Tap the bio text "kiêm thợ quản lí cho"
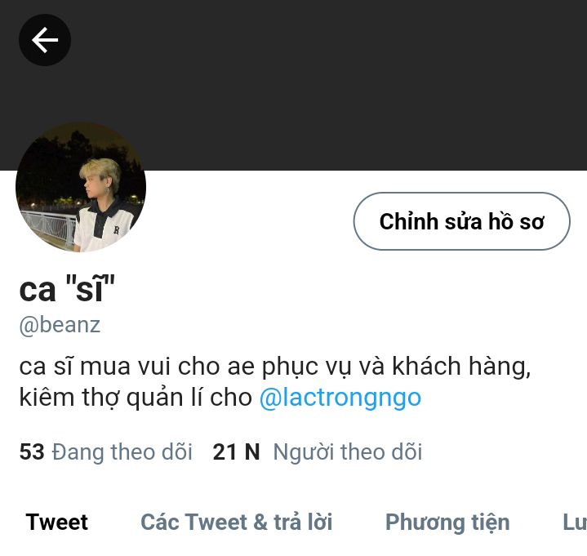The height and width of the screenshot is (556, 587). point(136,398)
